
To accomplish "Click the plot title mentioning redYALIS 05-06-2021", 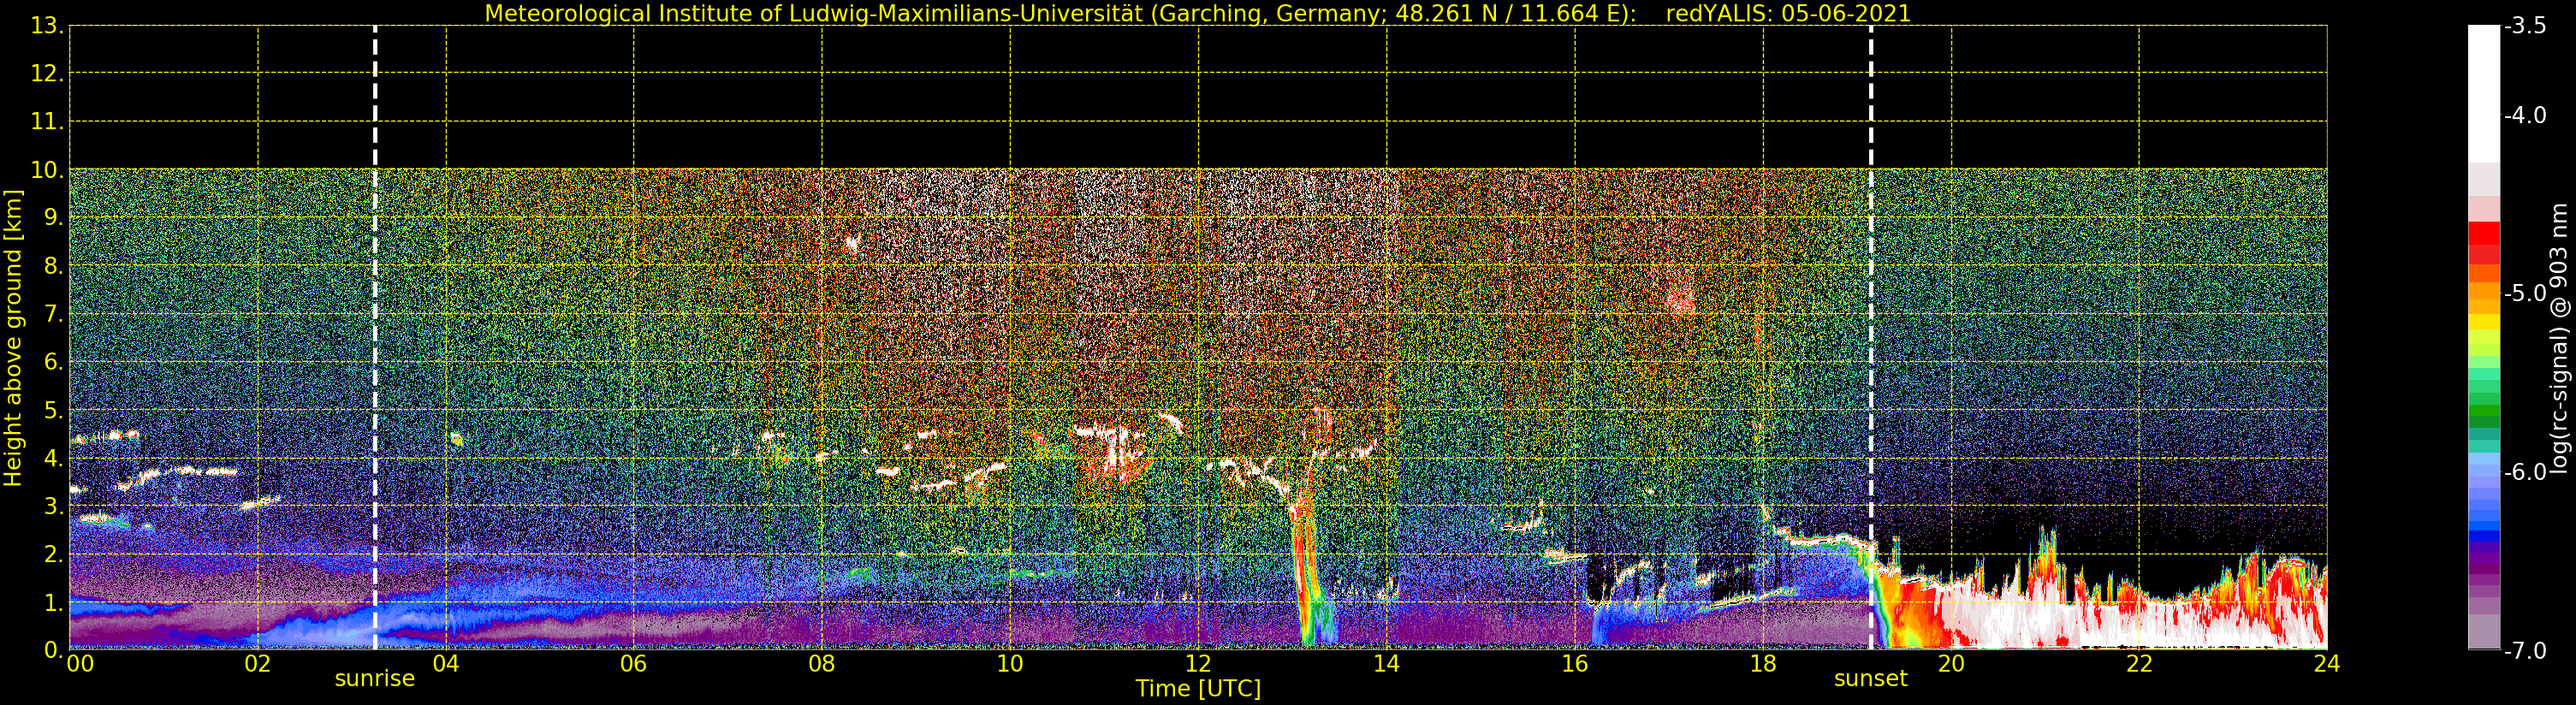I will (x=1197, y=14).
